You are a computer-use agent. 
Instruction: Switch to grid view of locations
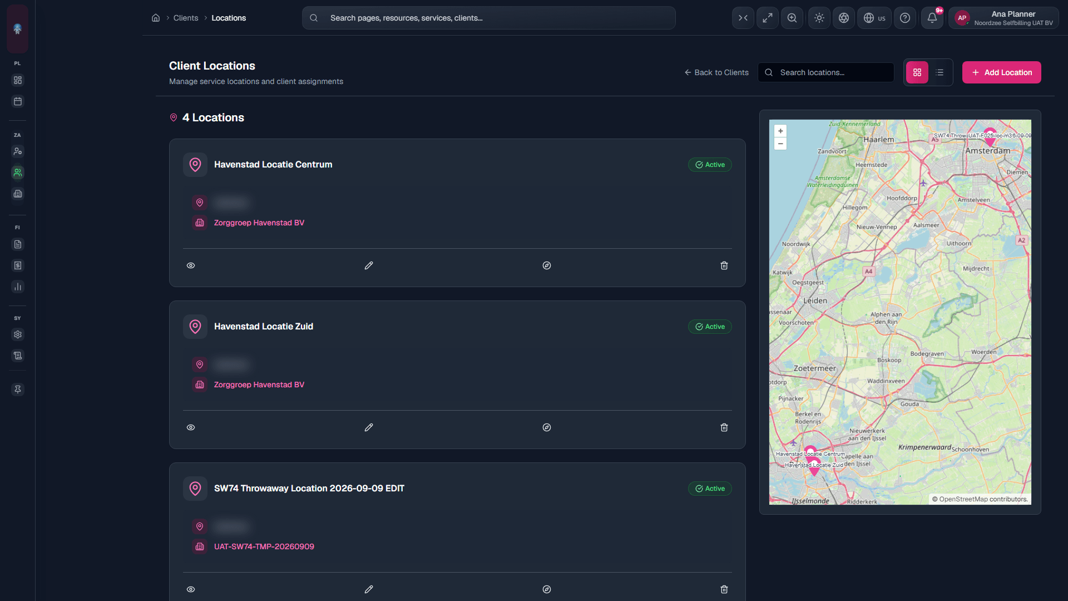point(917,72)
